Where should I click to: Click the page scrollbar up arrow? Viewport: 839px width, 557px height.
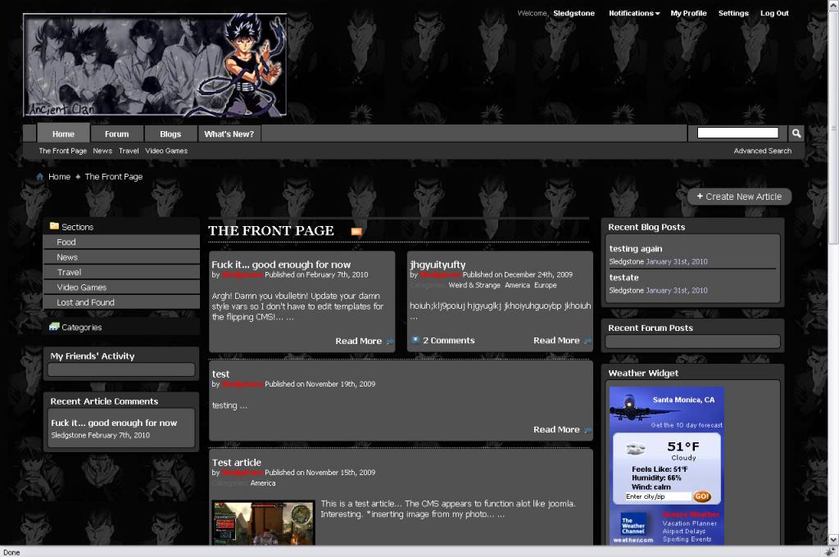tap(833, 5)
